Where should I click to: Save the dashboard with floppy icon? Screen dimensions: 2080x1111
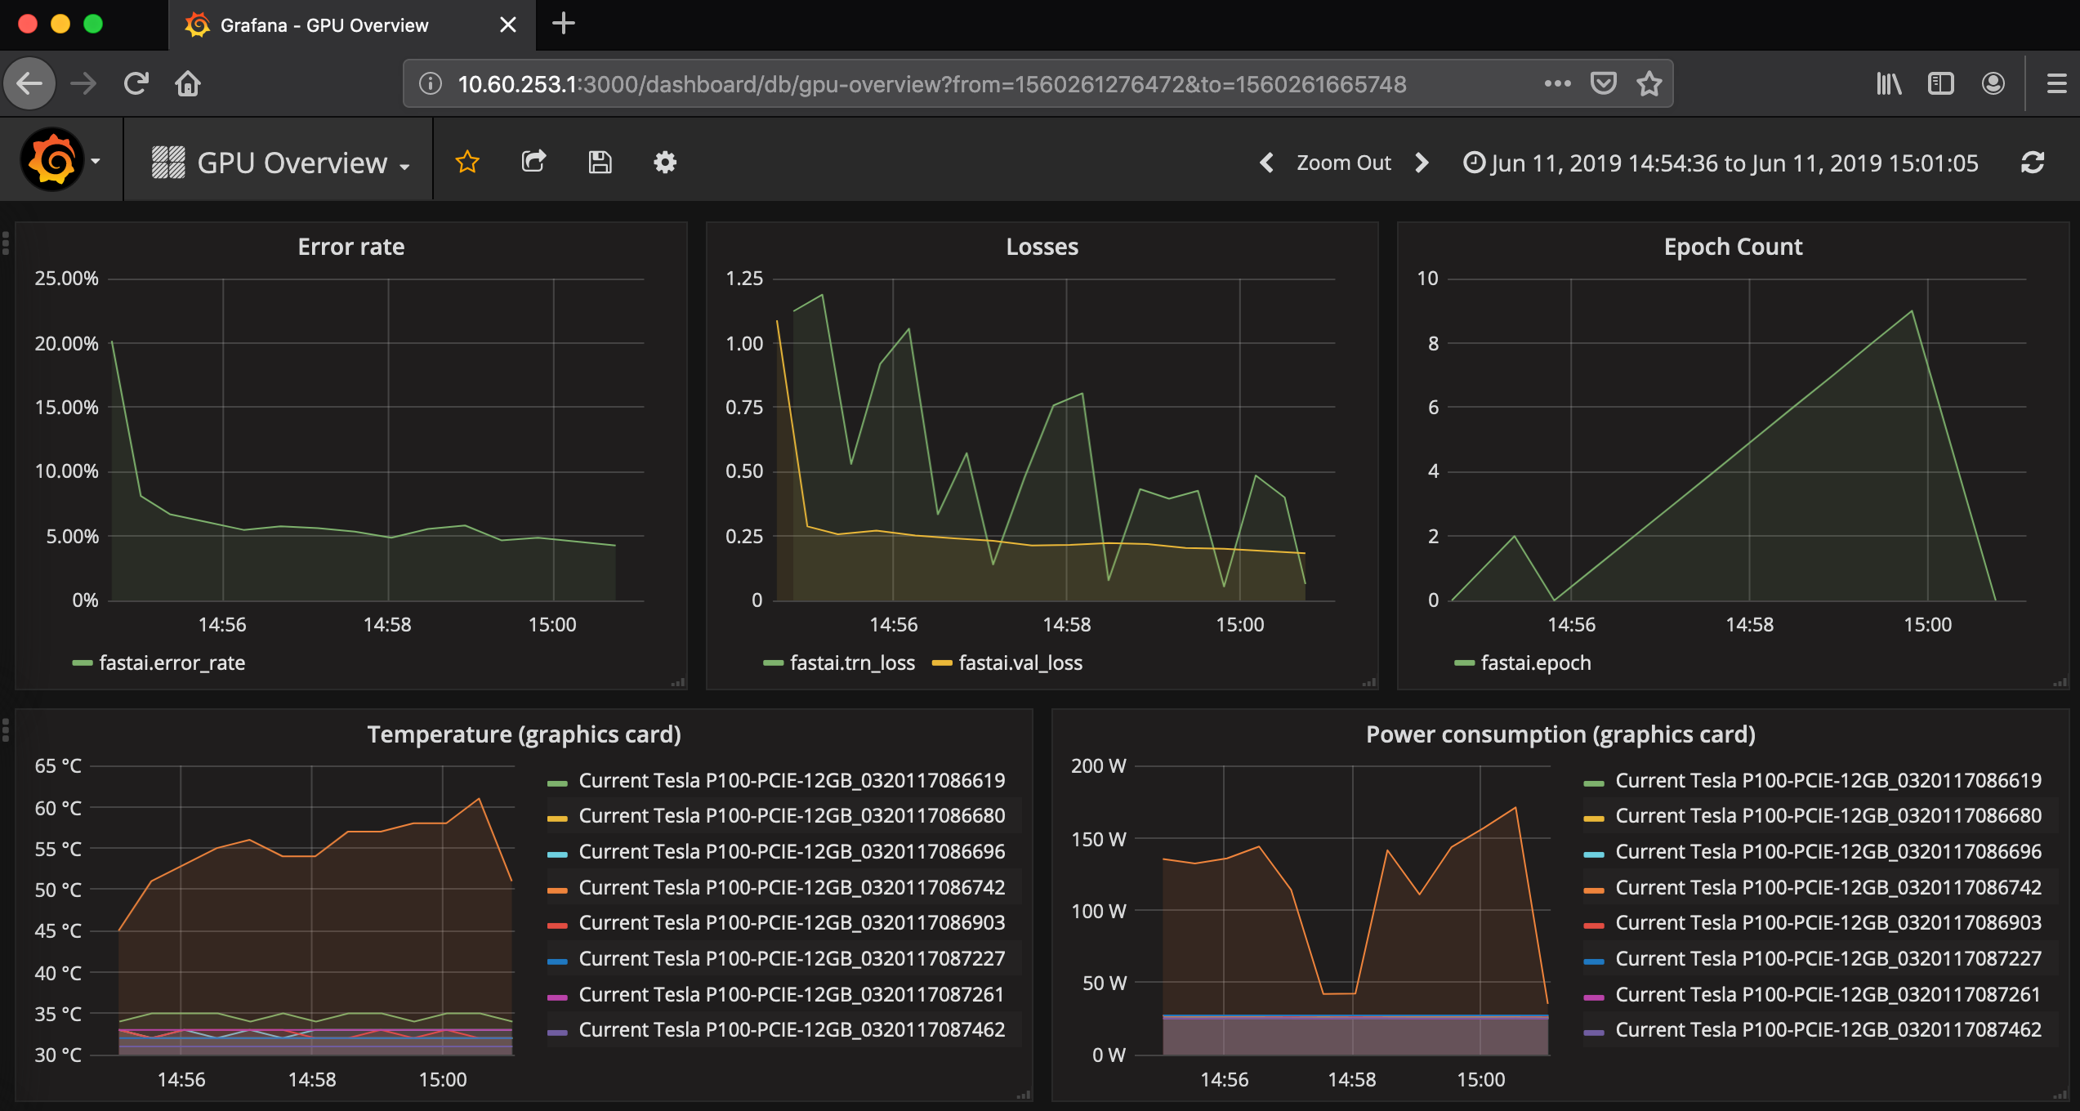coord(600,162)
